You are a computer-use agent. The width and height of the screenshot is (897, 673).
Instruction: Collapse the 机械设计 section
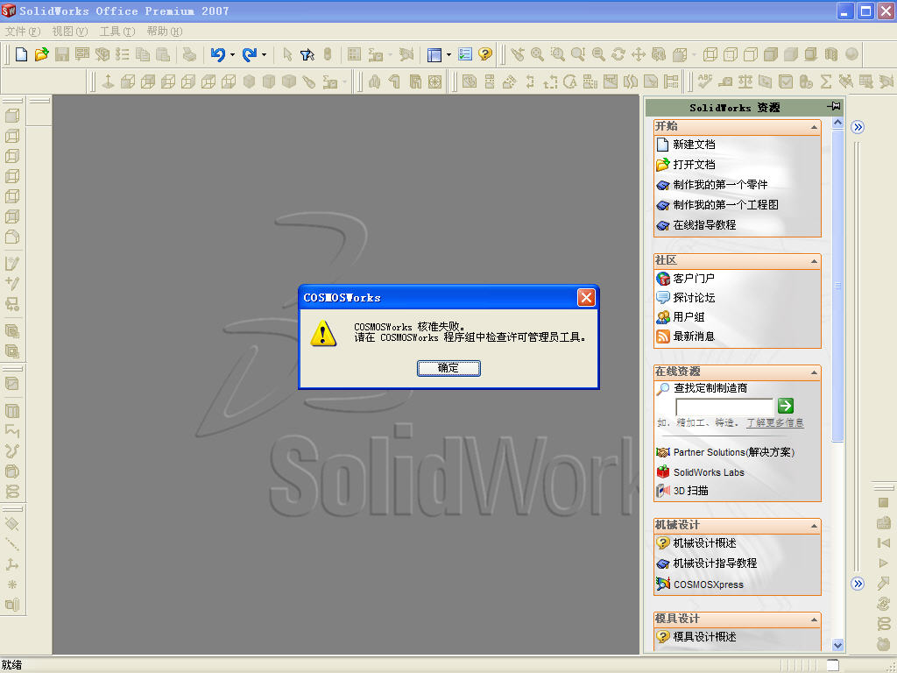[814, 526]
